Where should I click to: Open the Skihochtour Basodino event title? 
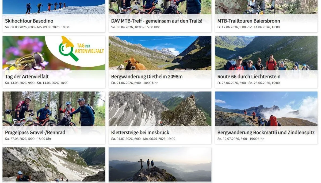point(29,21)
